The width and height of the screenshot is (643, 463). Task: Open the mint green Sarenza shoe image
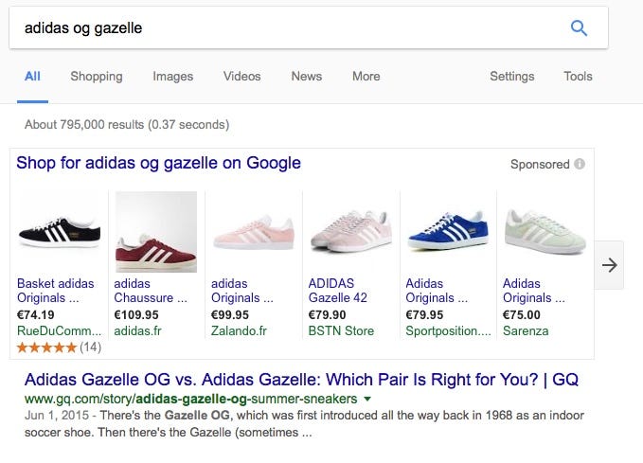click(543, 232)
